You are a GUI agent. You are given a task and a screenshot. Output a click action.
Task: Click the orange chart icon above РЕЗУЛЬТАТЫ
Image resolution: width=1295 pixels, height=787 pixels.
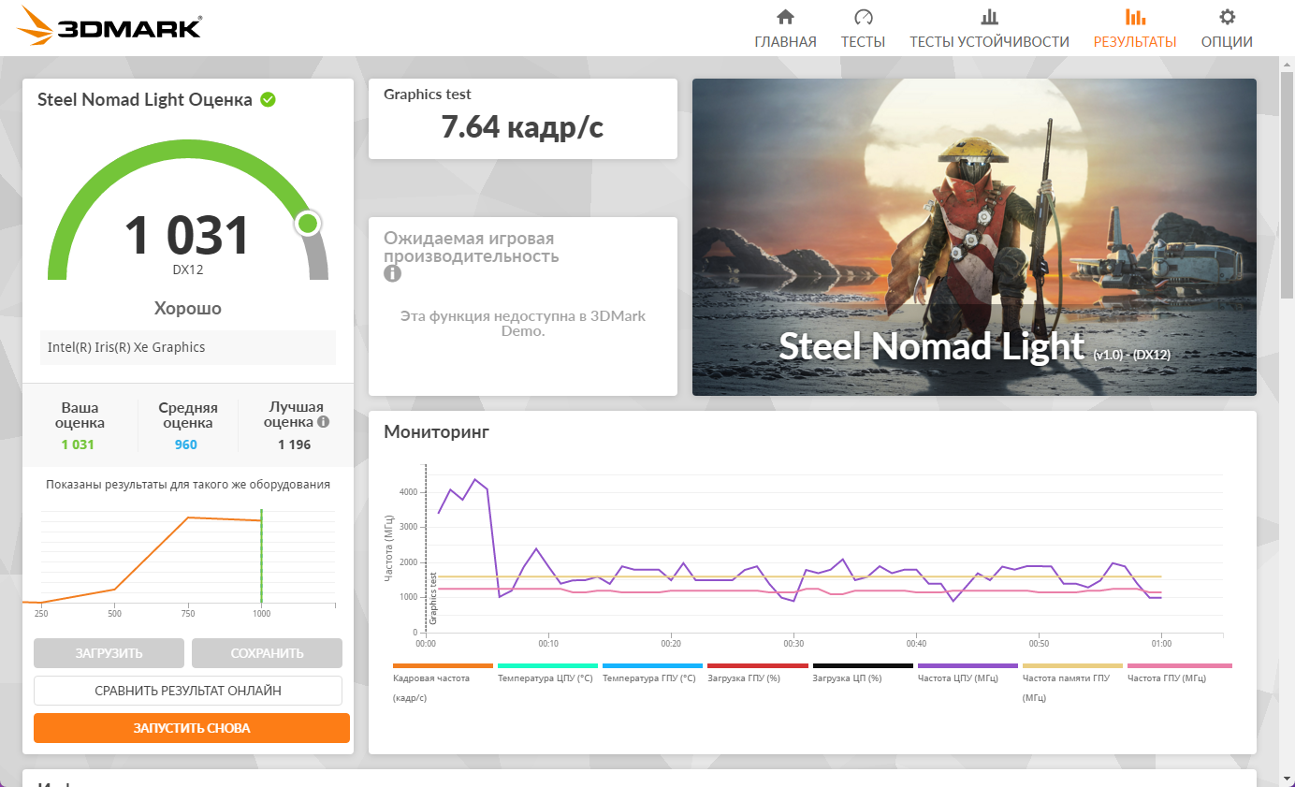[1135, 17]
